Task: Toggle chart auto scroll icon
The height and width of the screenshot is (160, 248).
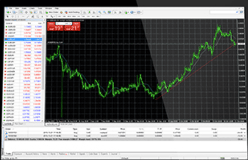Action: pos(115,12)
